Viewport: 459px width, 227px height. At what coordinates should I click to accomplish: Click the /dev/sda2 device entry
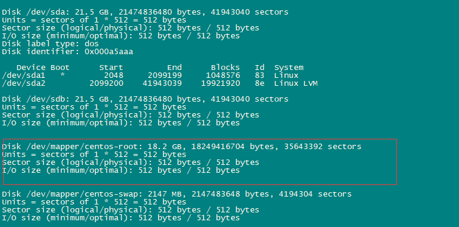click(x=24, y=83)
